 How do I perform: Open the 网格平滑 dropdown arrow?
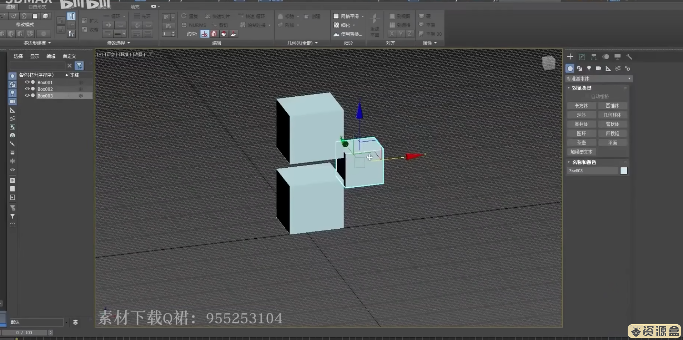coord(363,16)
